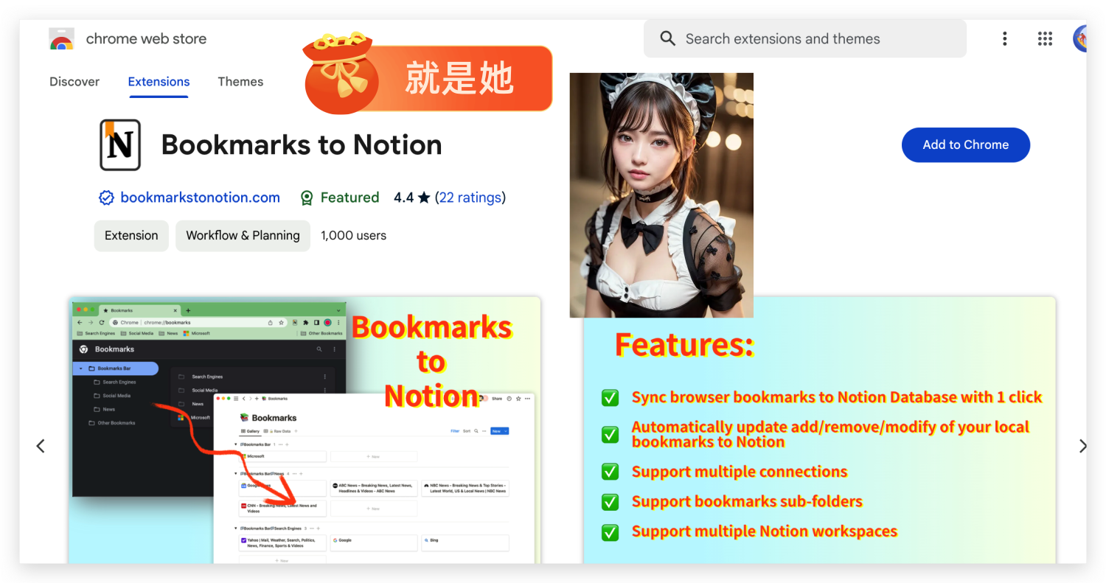Click the Bookmarks to Notion extension logo
Image resolution: width=1106 pixels, height=583 pixels.
click(x=119, y=144)
